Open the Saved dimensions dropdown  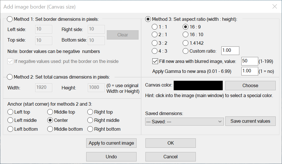click(184, 121)
